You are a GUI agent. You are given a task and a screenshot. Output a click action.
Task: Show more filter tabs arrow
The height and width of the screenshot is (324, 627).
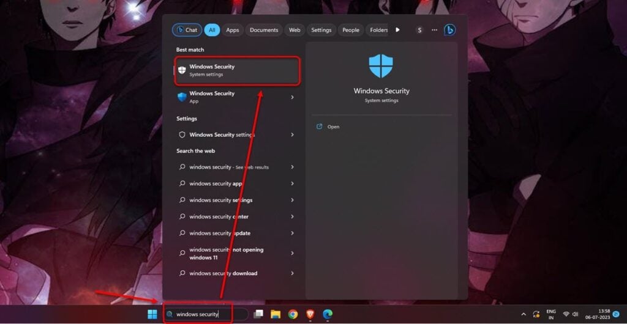click(397, 30)
